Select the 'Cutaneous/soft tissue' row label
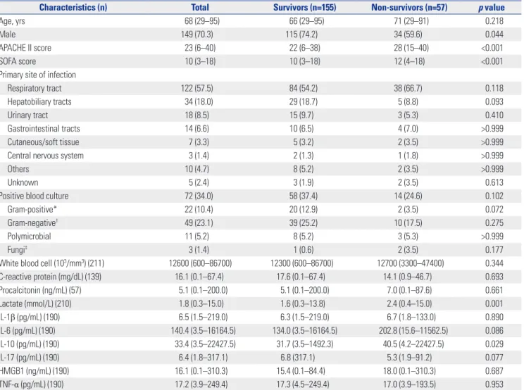Viewport: 524px width, 390px height. tap(43, 142)
